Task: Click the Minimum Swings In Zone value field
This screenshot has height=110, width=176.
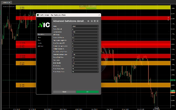Action: 85,46
